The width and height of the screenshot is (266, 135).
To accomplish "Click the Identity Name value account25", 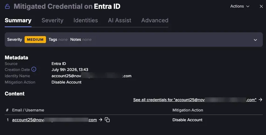I will [91, 76].
